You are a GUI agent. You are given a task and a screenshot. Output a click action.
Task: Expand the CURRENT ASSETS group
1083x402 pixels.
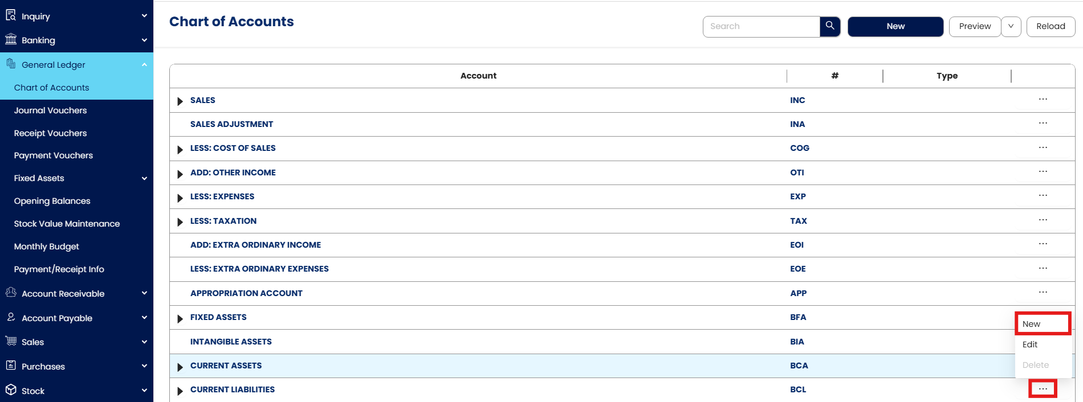click(180, 367)
